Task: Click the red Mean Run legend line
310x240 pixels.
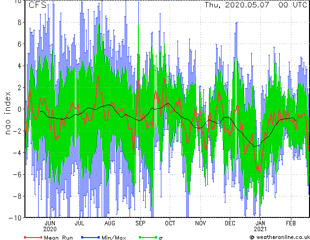Action: point(33,237)
